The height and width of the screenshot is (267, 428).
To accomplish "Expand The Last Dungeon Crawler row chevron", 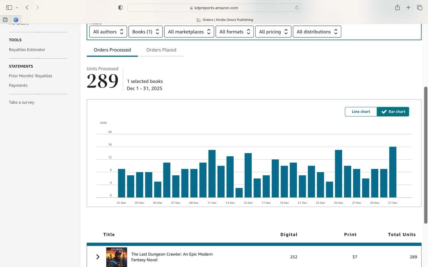I will pyautogui.click(x=98, y=257).
